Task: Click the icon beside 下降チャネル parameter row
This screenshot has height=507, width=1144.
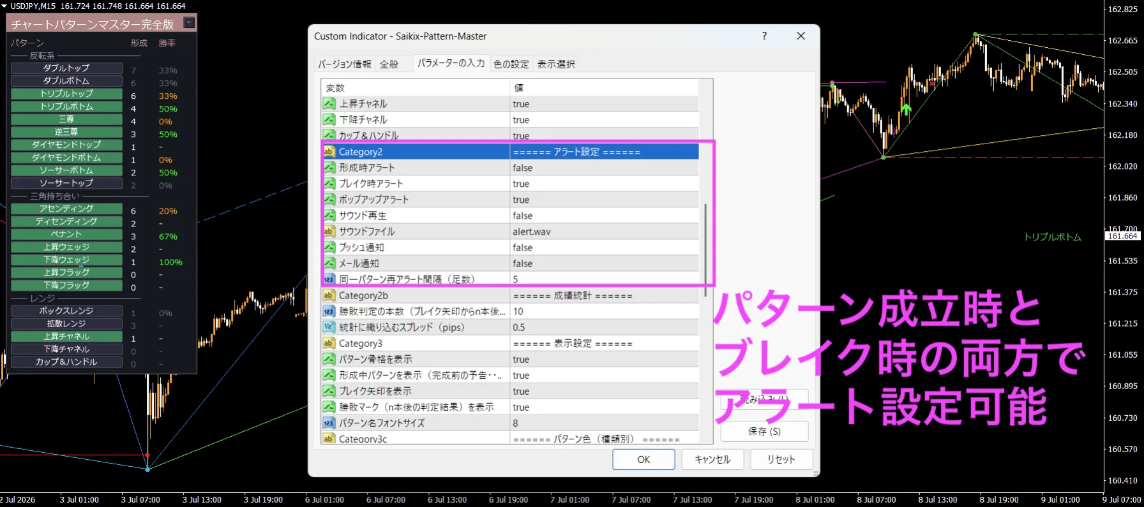Action: (x=329, y=119)
